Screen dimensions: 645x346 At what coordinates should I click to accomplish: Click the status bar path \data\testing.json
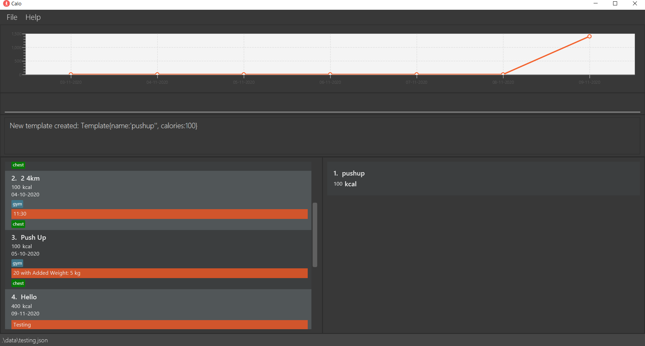25,340
